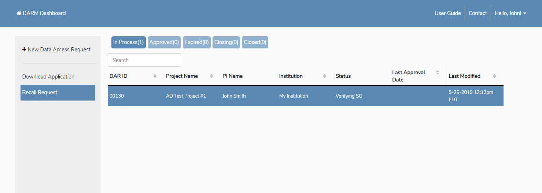Select Download Application in the sidebar

[x=48, y=77]
